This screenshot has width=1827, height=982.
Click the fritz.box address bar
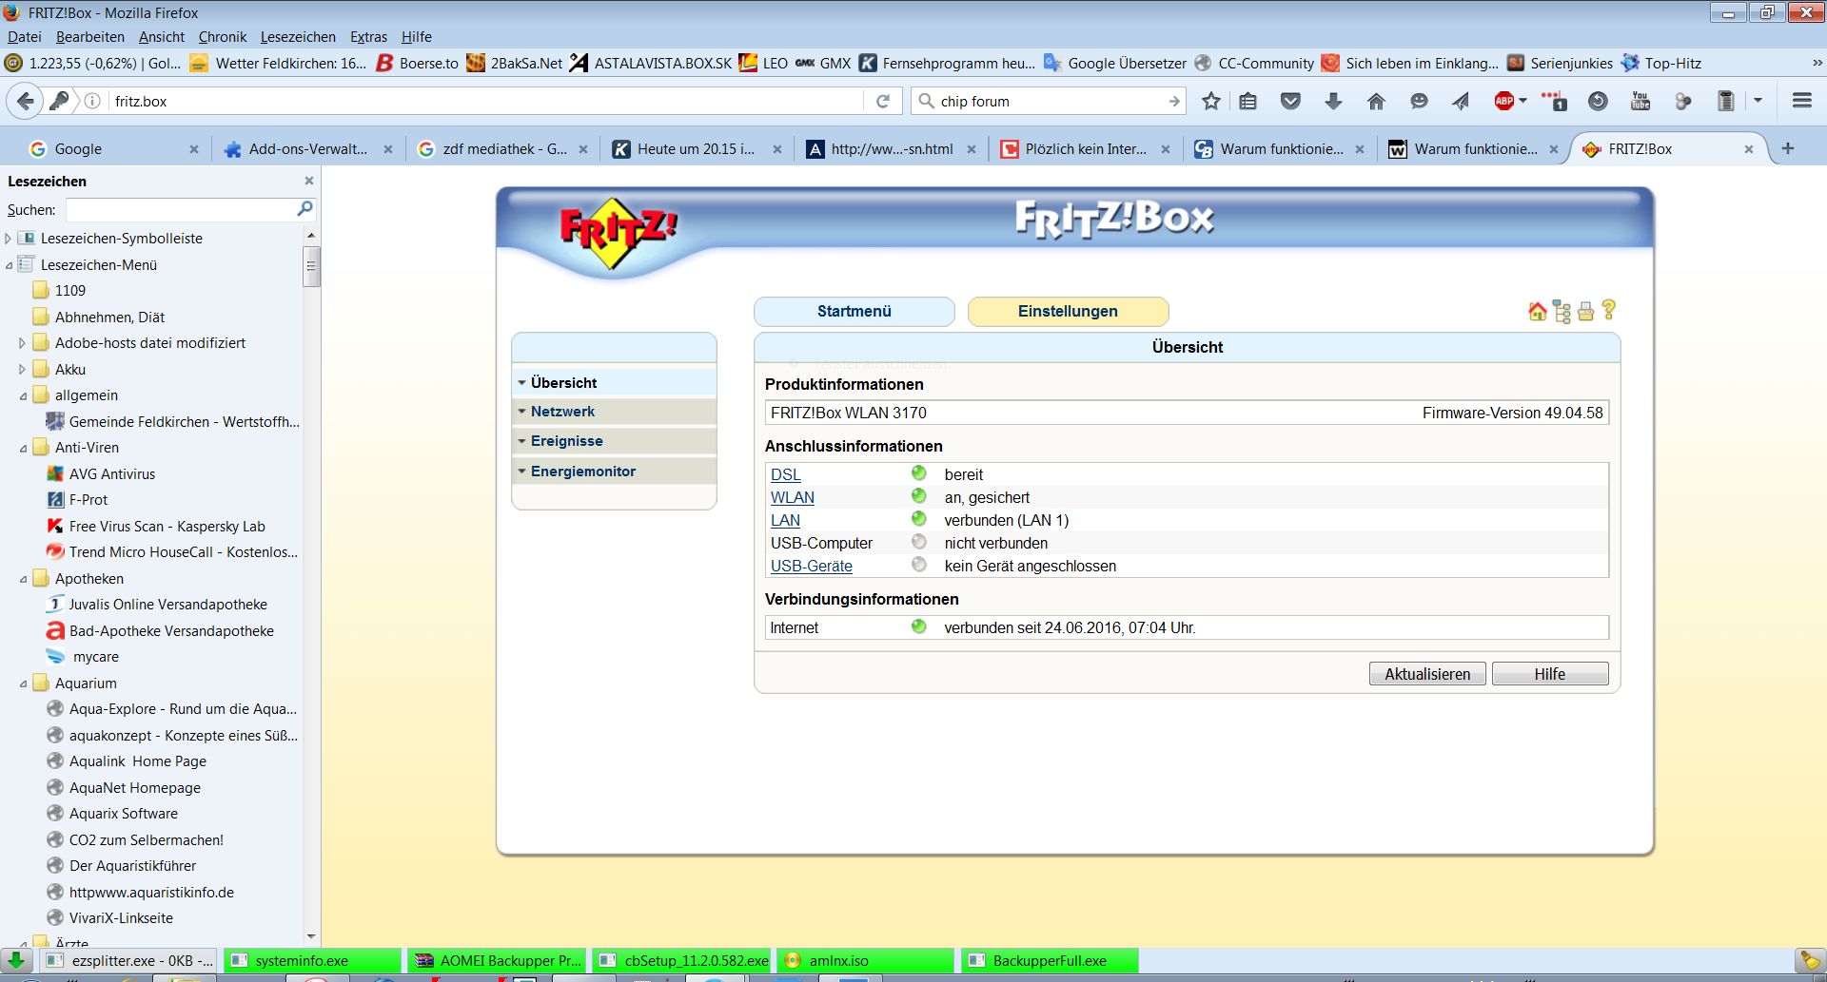485,101
